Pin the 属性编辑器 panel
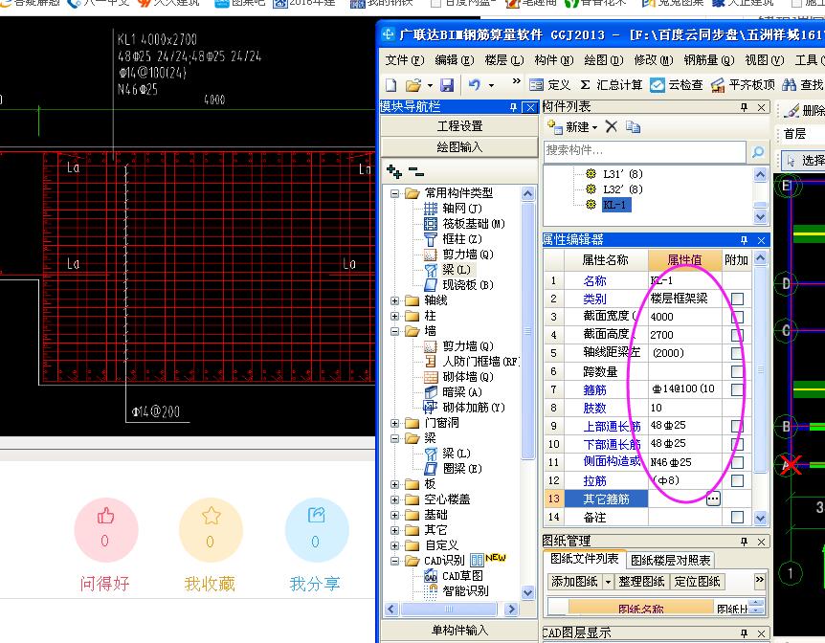Viewport: 825px width, 643px height. click(x=744, y=240)
